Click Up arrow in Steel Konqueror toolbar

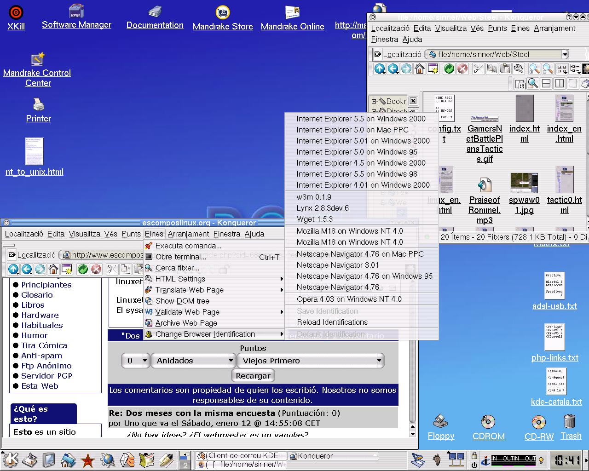(x=380, y=69)
